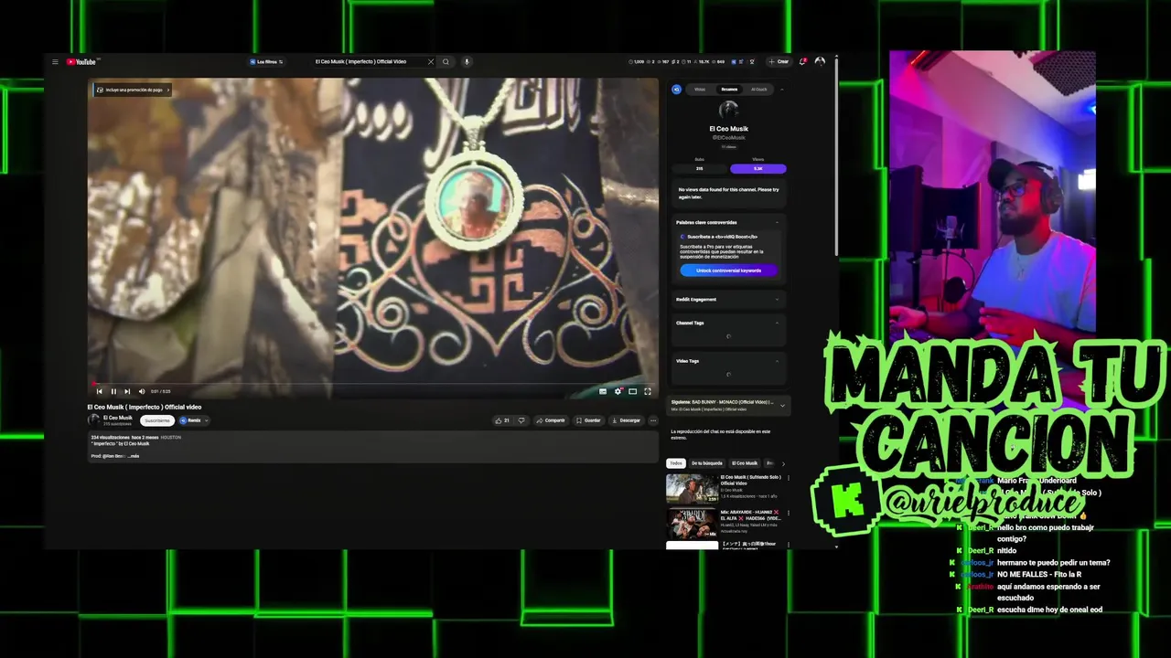Screen dimensions: 1171x658
Task: Start voice search with the microphone
Action: [x=467, y=62]
